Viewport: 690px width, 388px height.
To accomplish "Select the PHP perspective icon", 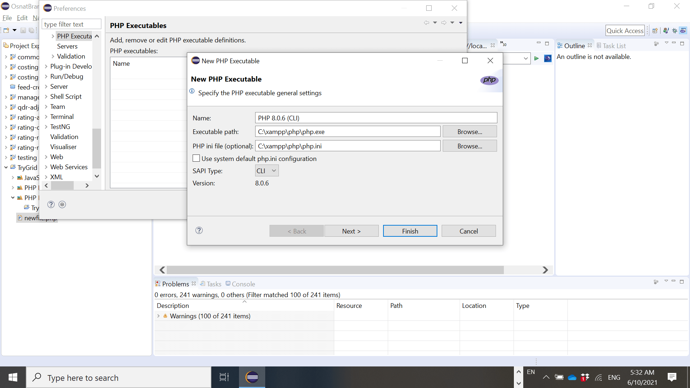I will [683, 31].
